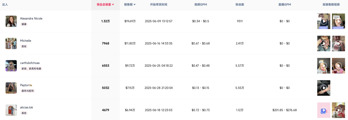This screenshot has width=348, height=120.
Task: Click live GPM $201.85 - $276.68
Action: coord(285,110)
